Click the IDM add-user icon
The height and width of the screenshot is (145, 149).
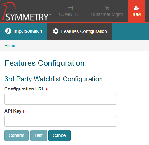[x=136, y=8]
